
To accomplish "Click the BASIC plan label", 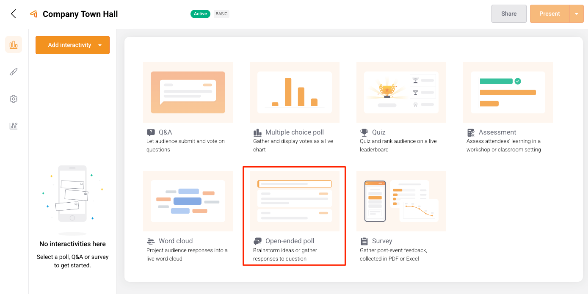I will (x=221, y=14).
